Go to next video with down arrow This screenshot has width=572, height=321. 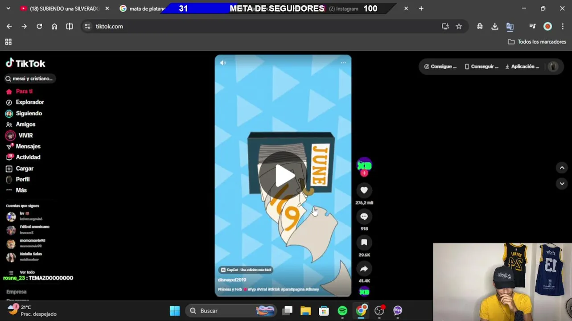(x=562, y=183)
